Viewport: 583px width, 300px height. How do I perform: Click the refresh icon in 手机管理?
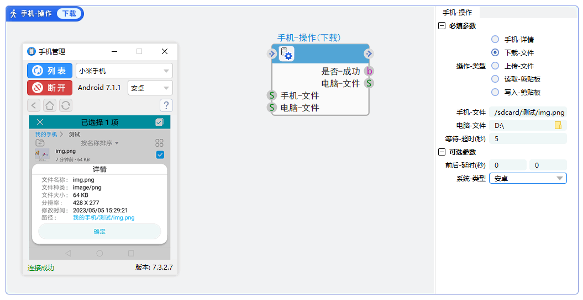(x=65, y=105)
